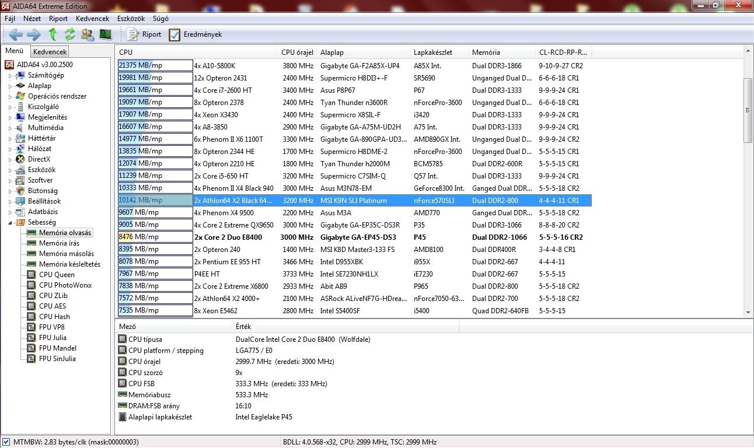
Task: Select the 2x Core 2 Duo E8400 row
Action: pyautogui.click(x=354, y=237)
